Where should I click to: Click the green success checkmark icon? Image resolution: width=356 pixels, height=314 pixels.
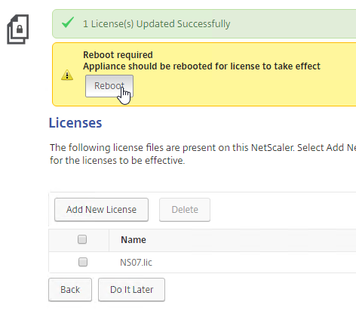[68, 22]
